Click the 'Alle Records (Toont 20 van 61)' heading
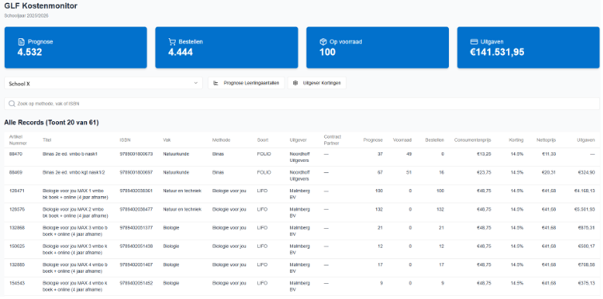 tap(52, 123)
